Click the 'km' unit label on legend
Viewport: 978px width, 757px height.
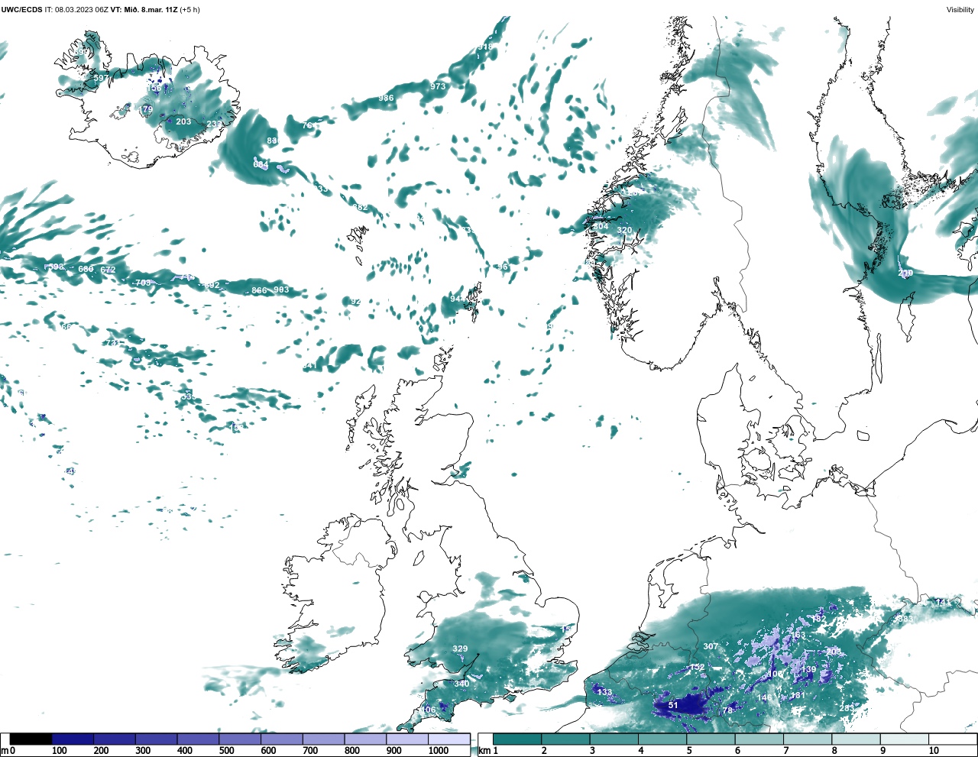click(484, 751)
